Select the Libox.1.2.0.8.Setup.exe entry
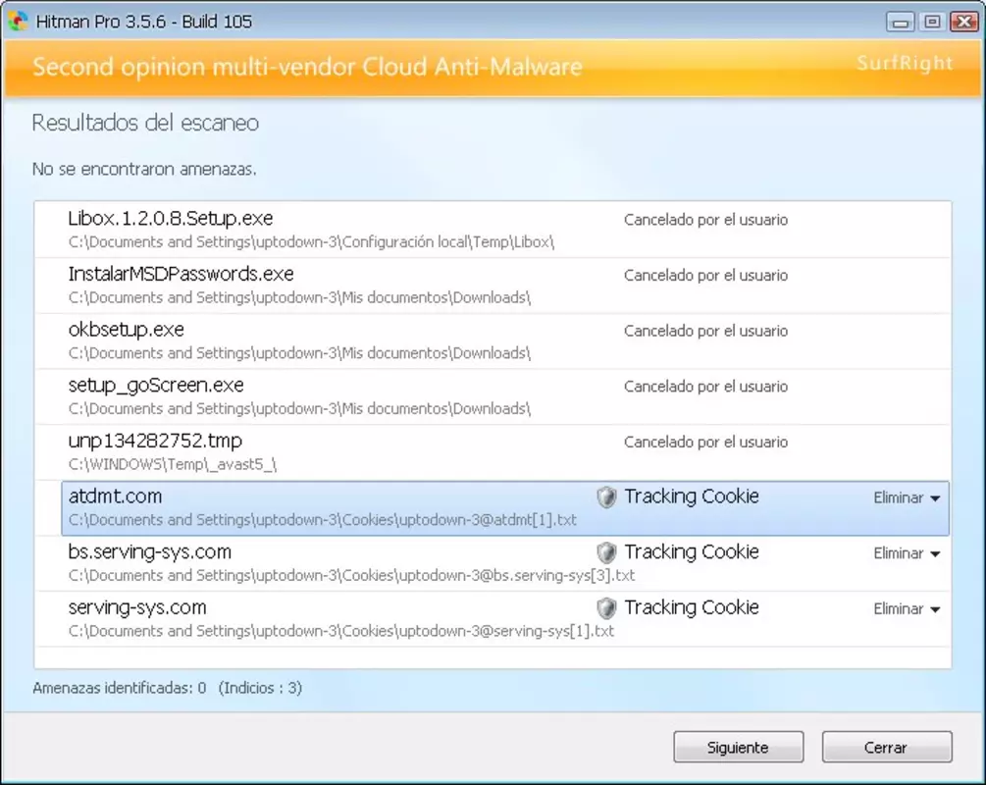Image resolution: width=986 pixels, height=785 pixels. click(493, 230)
